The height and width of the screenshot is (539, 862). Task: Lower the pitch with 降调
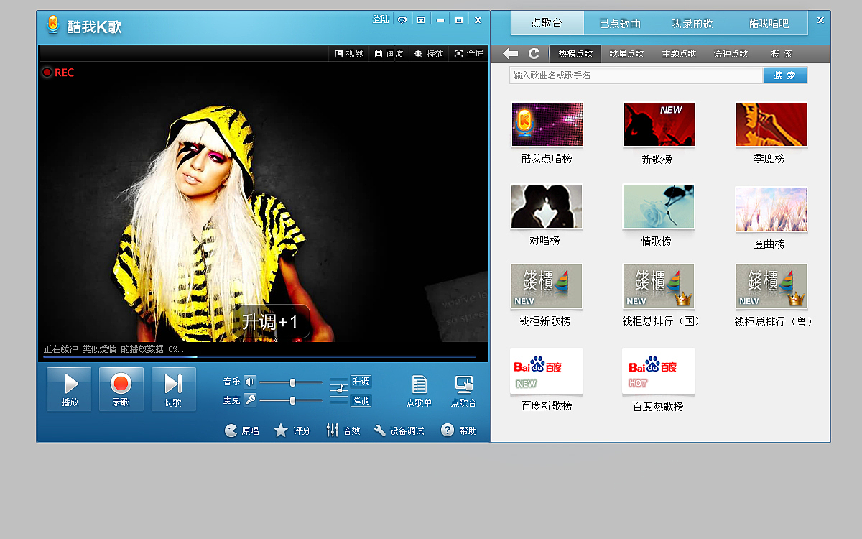(361, 400)
